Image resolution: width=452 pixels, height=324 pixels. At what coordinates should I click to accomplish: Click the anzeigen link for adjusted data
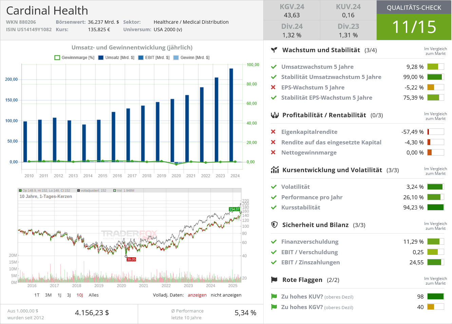(197, 295)
